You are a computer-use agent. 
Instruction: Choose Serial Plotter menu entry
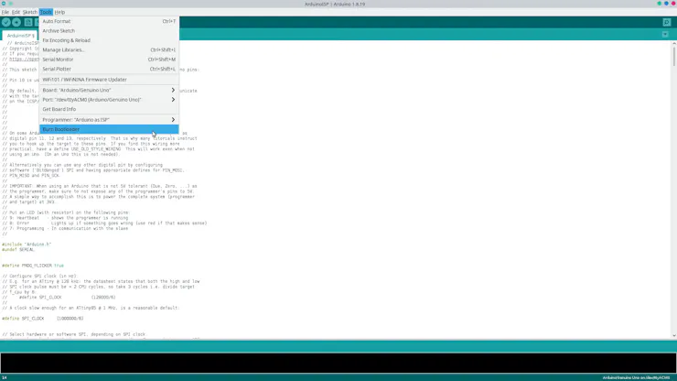109,69
